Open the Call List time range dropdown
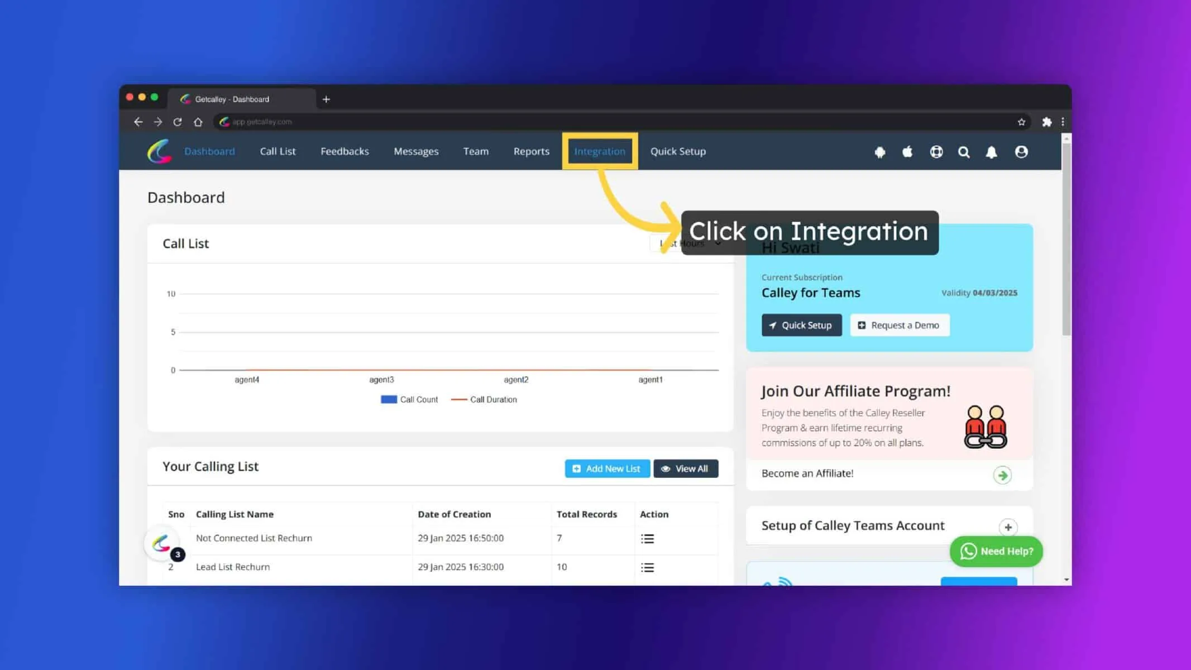The width and height of the screenshot is (1191, 670). 691,243
